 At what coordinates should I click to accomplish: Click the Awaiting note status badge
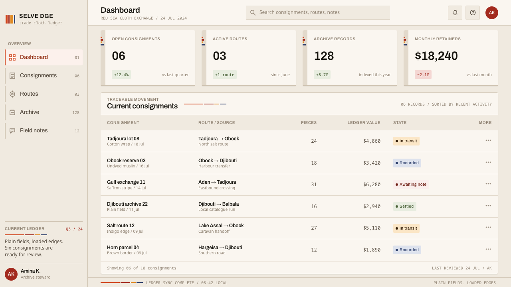coord(411,185)
